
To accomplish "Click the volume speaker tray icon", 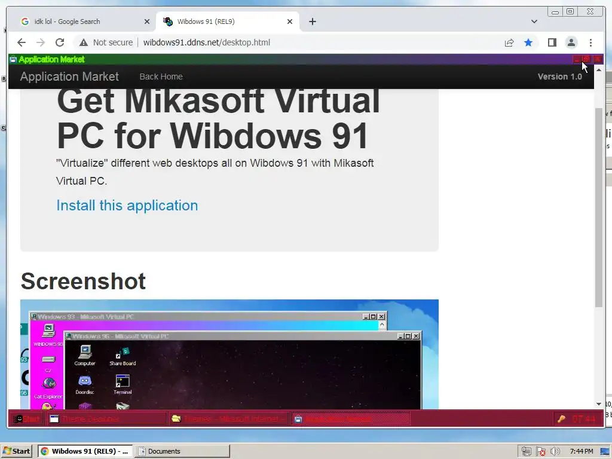I will pyautogui.click(x=555, y=452).
